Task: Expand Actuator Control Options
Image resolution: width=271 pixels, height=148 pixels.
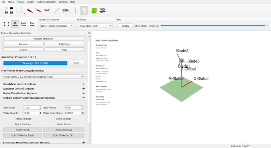Action: (84, 88)
